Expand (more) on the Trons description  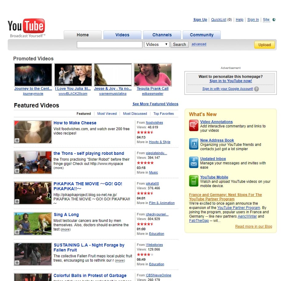click(x=58, y=168)
